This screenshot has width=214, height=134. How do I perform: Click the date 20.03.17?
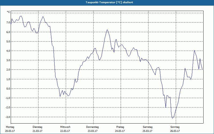10,131
